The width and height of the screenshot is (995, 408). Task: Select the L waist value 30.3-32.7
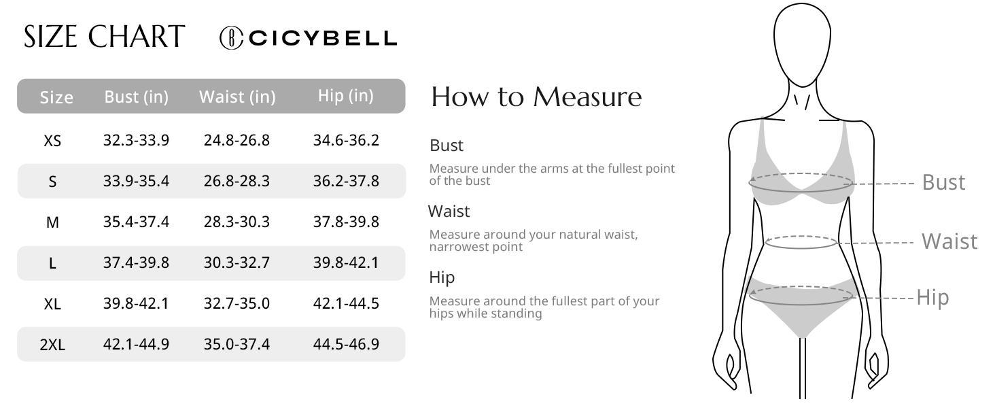pos(237,262)
